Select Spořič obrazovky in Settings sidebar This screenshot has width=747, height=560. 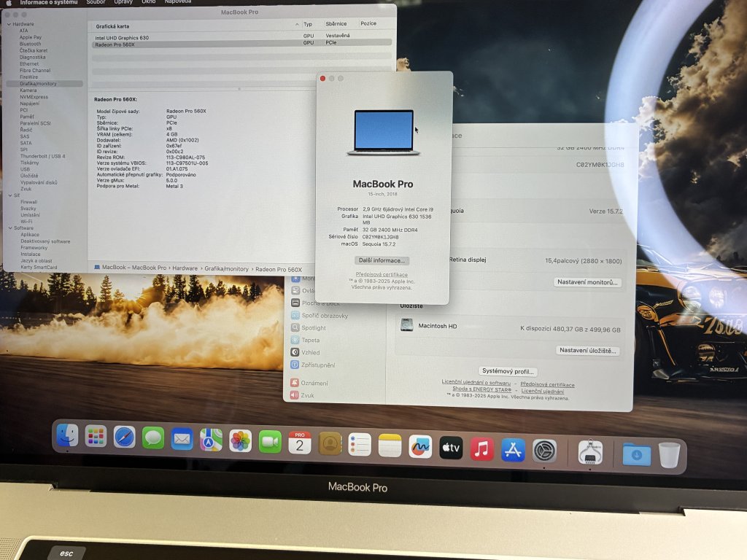coord(319,315)
